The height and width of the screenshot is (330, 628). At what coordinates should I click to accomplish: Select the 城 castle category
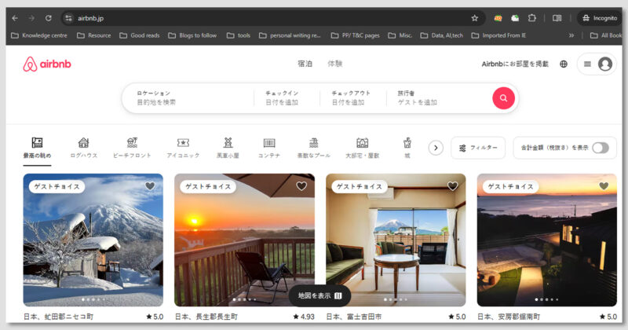(407, 148)
